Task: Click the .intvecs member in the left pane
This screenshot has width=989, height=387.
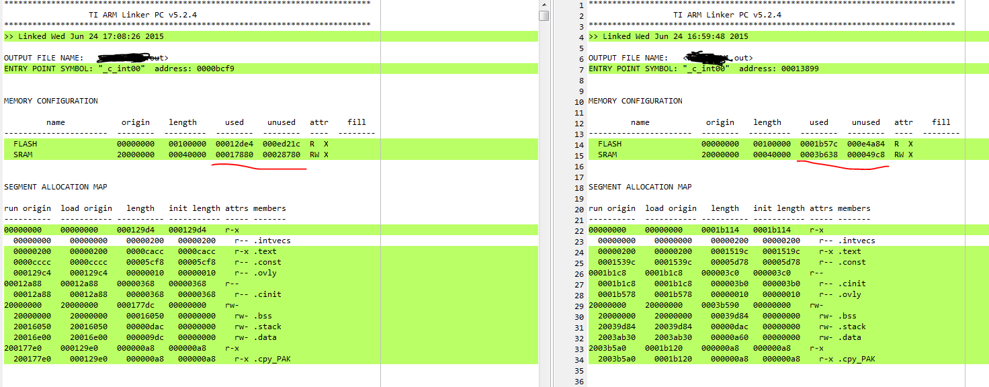Action: coord(272,241)
